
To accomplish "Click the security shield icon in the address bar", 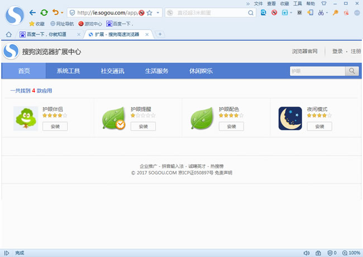I will point(72,13).
